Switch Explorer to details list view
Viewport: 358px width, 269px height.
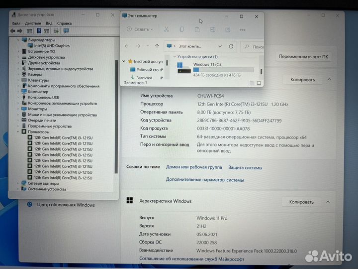tap(252, 83)
